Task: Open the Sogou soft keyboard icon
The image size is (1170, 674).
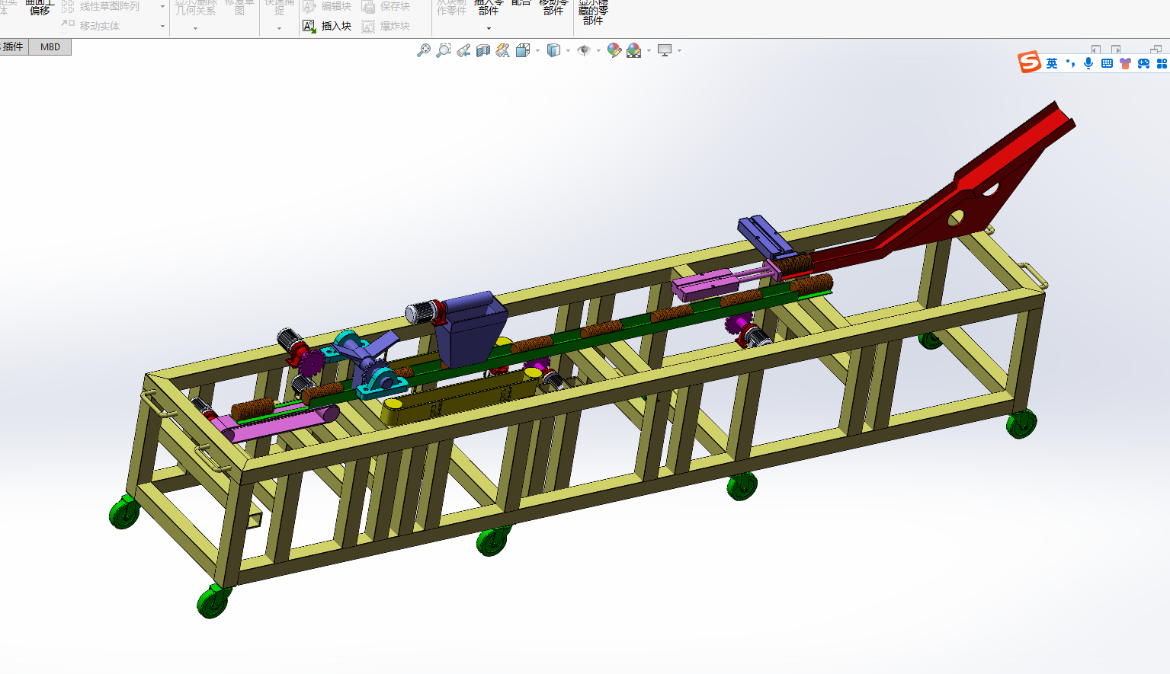Action: (1107, 63)
